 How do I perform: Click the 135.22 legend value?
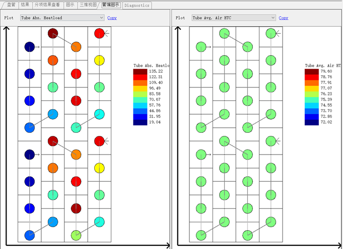coord(156,71)
